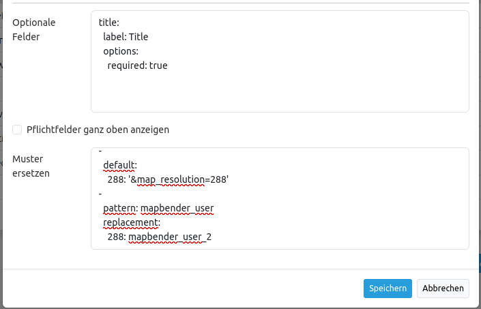Screen dimensions: 481x309
Task: Click the dash line above 'pattern:' entry
Action: 100,194
